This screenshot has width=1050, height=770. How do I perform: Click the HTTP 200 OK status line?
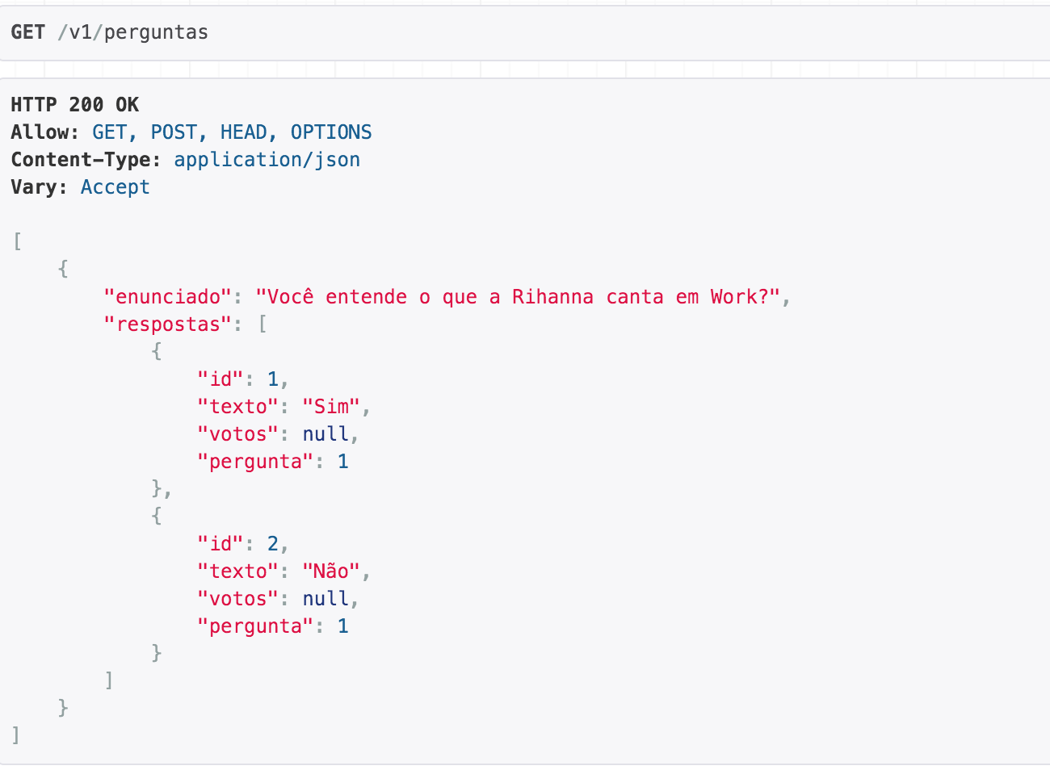(x=75, y=105)
